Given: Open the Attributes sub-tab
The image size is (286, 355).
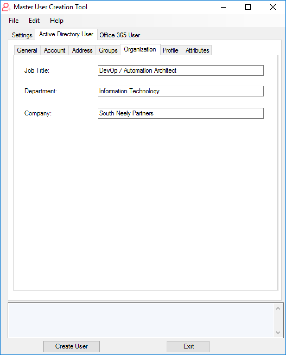Looking at the screenshot, I should coord(197,50).
